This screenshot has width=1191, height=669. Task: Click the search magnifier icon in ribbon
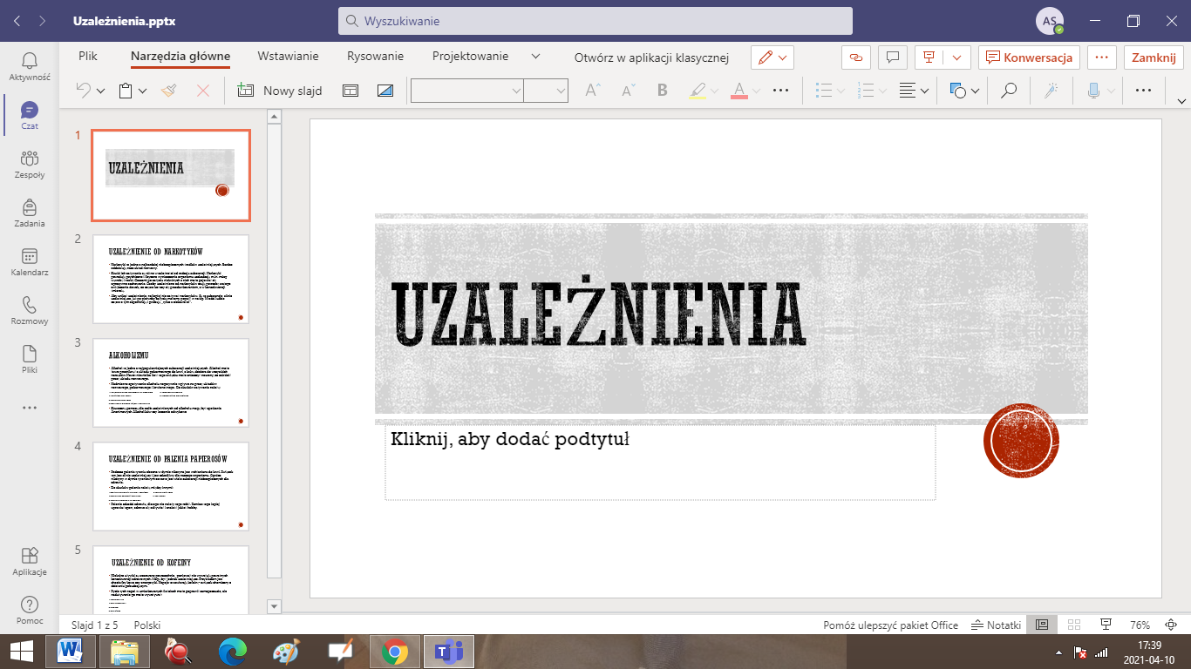tap(1009, 91)
